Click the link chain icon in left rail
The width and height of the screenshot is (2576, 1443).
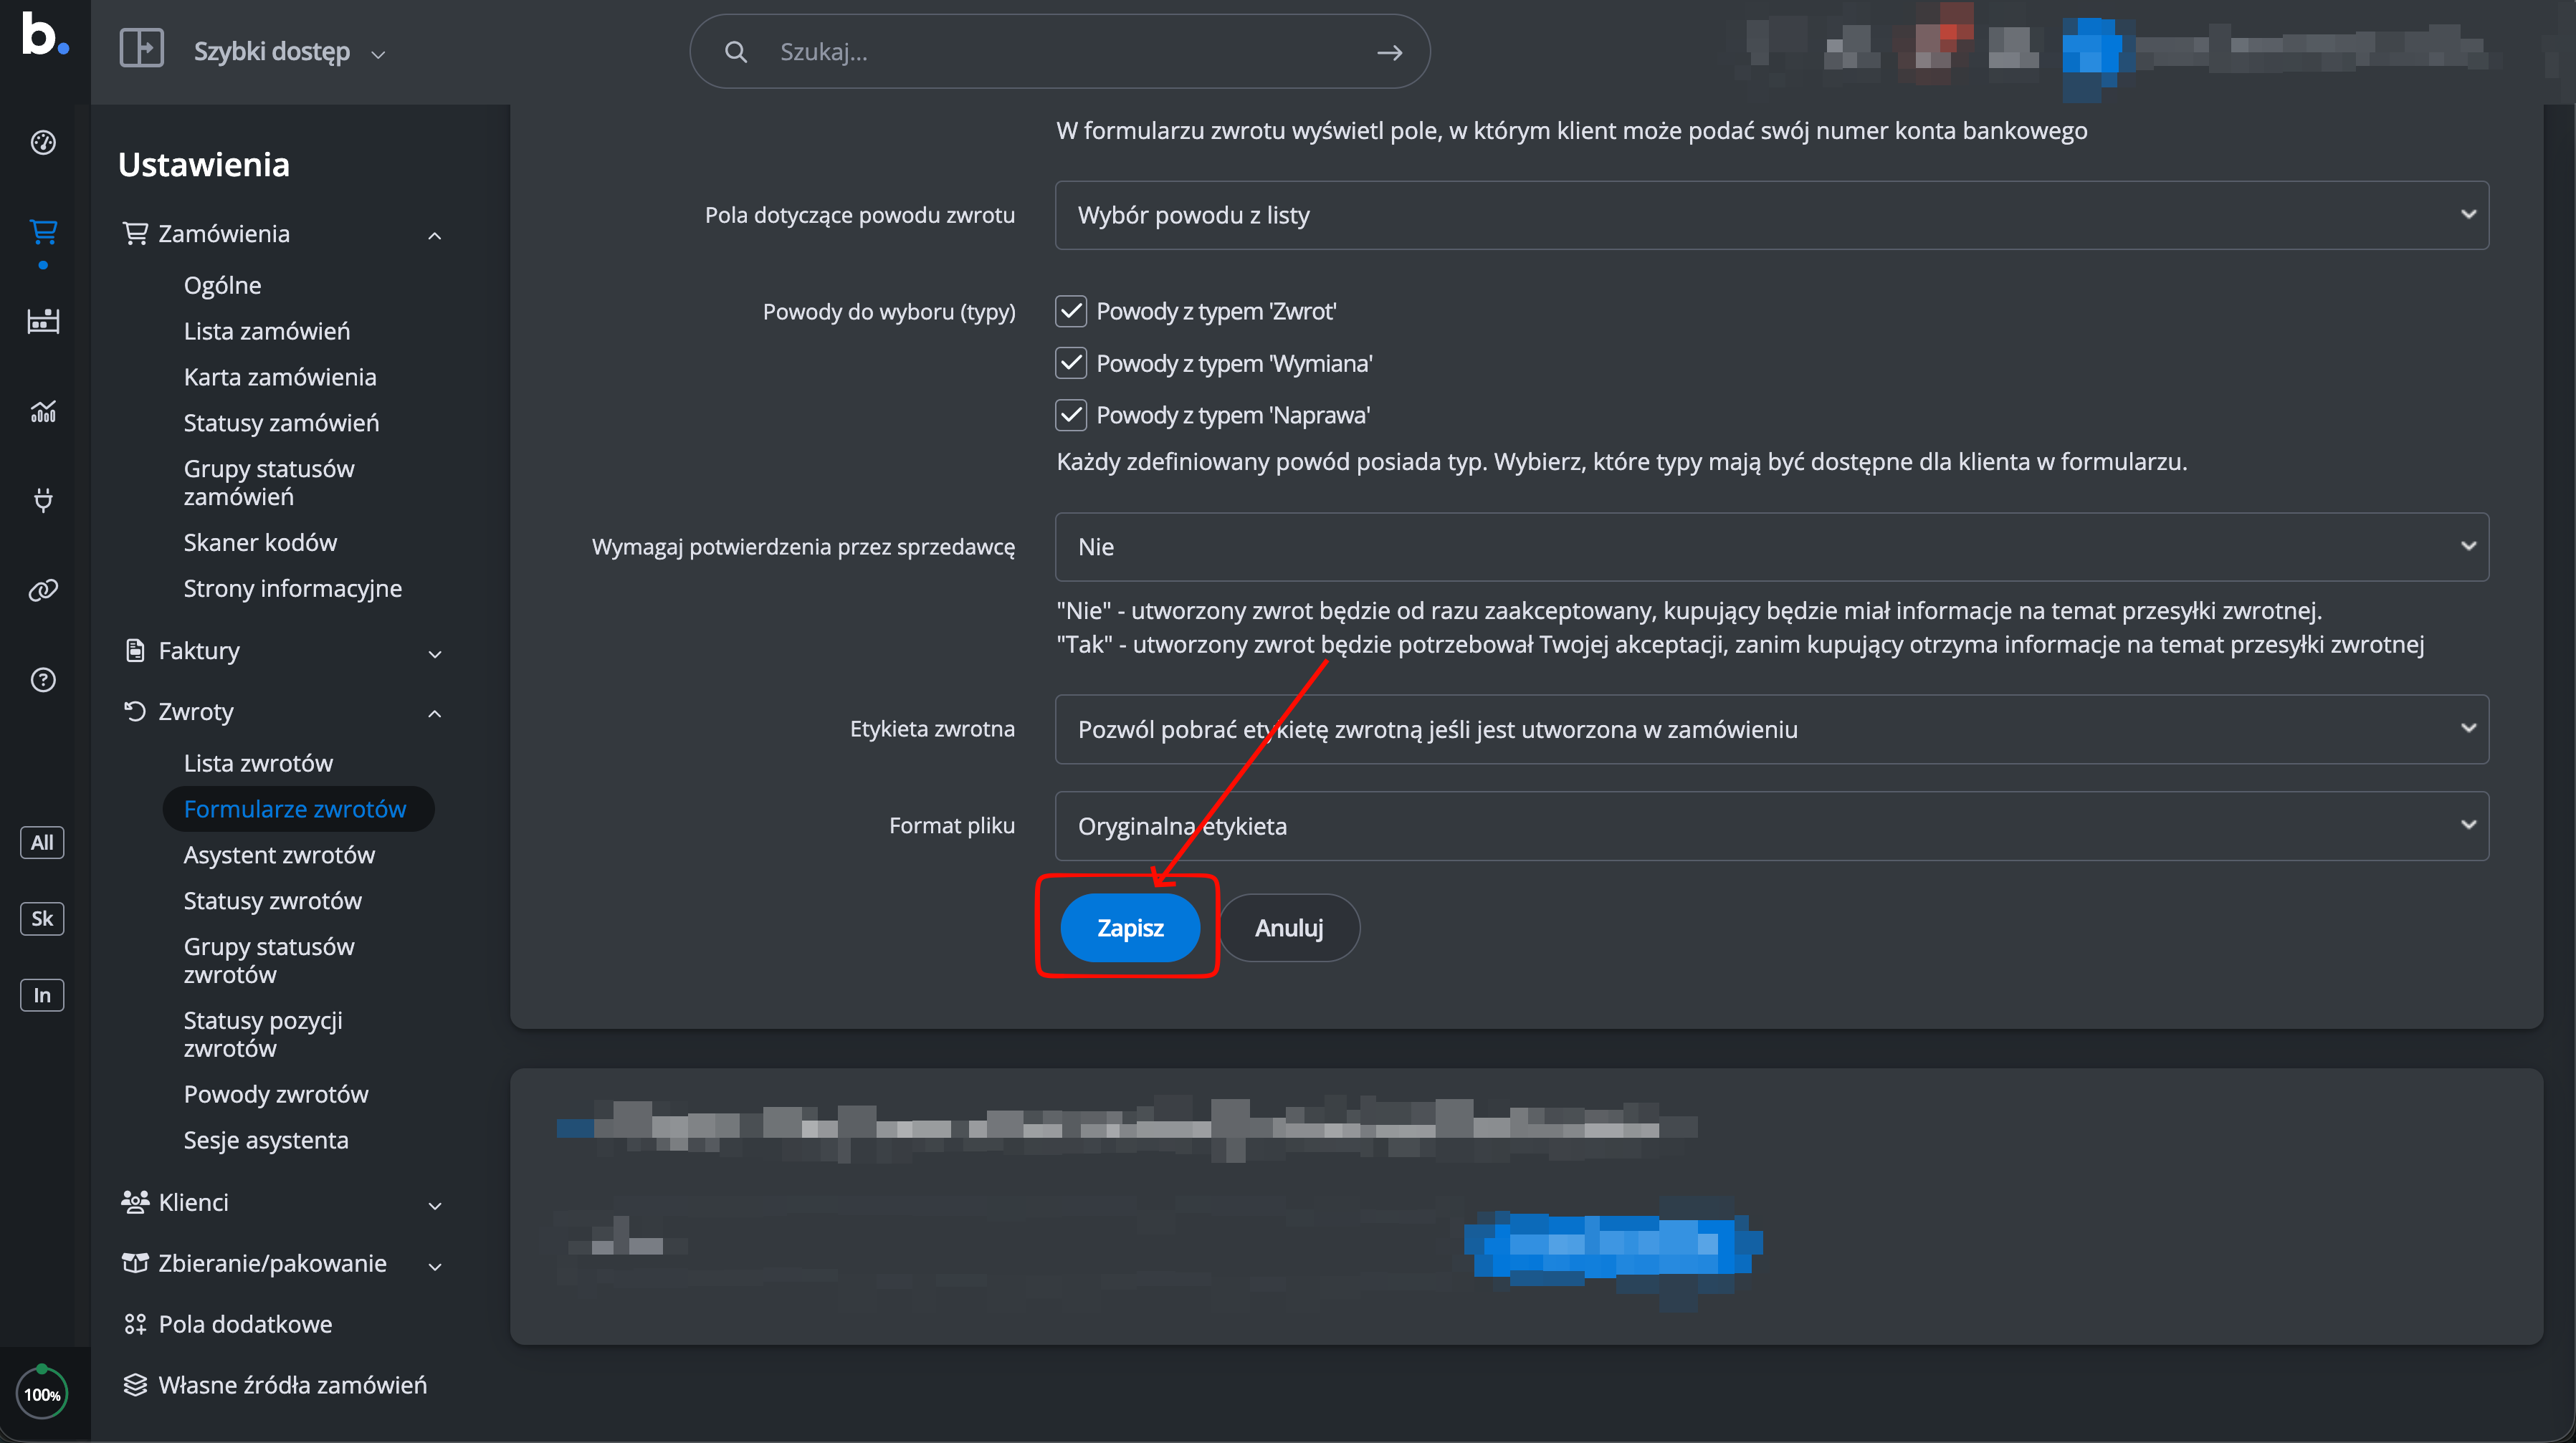pyautogui.click(x=43, y=590)
